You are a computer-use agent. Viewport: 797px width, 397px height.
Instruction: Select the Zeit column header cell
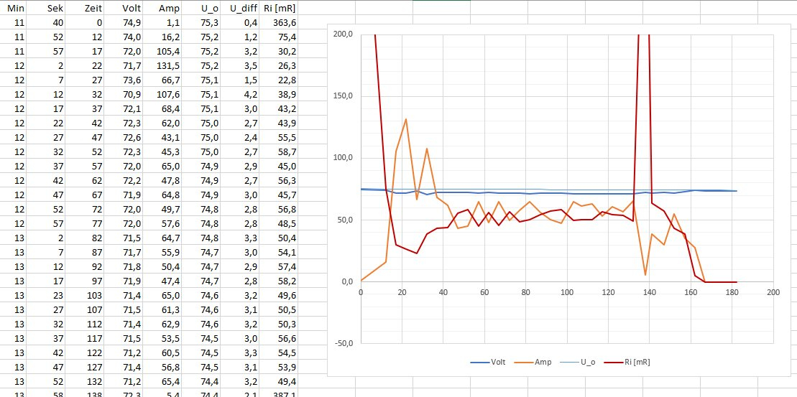coord(91,9)
